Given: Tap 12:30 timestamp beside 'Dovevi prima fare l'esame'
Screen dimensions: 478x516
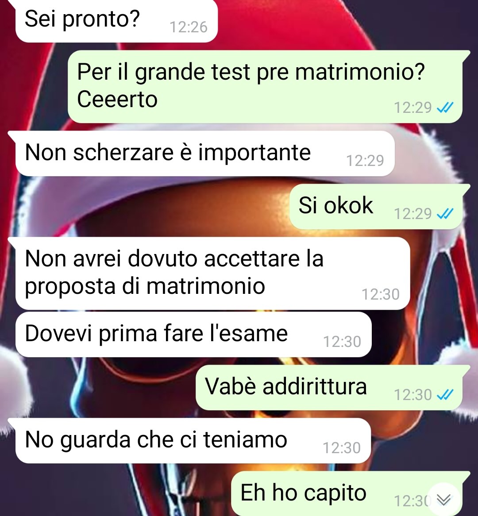Looking at the screenshot, I should click(342, 342).
